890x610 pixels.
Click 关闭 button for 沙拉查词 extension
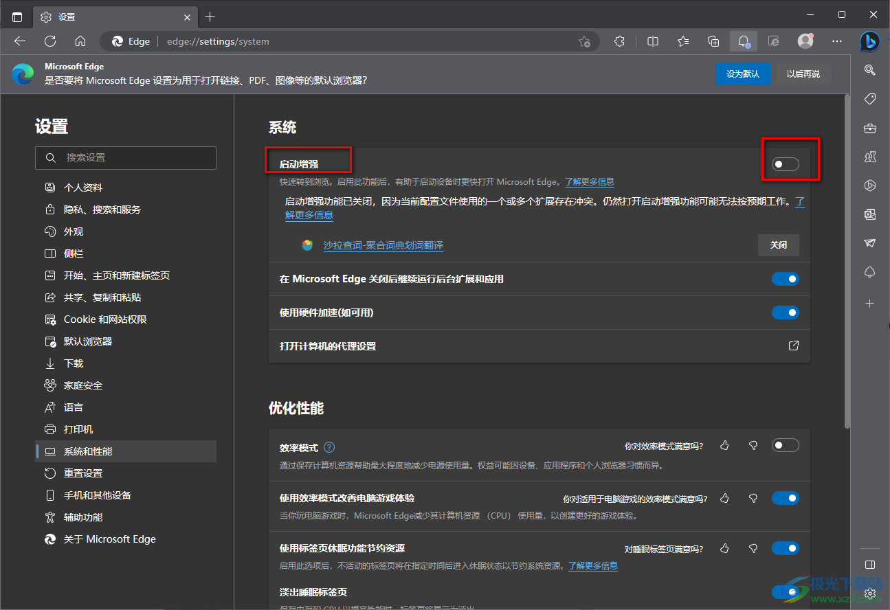pos(779,245)
